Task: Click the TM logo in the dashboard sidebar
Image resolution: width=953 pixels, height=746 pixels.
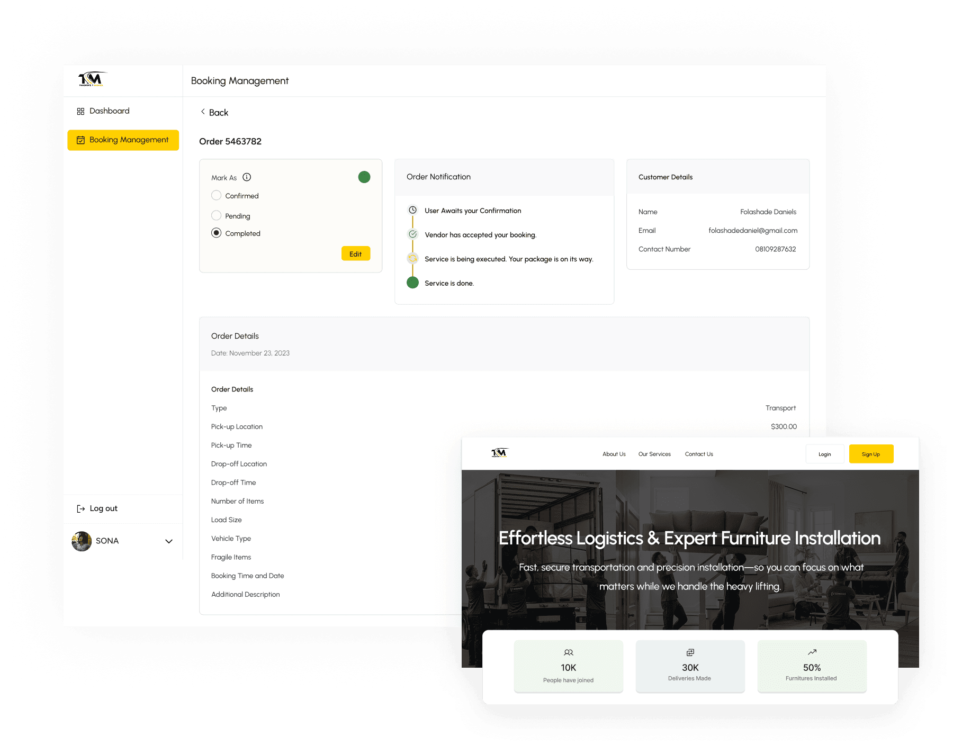Action: point(92,79)
